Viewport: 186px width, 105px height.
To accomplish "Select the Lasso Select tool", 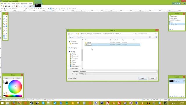I will point(4,19).
